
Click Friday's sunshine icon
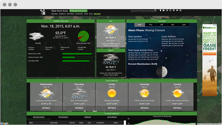(x=112, y=94)
